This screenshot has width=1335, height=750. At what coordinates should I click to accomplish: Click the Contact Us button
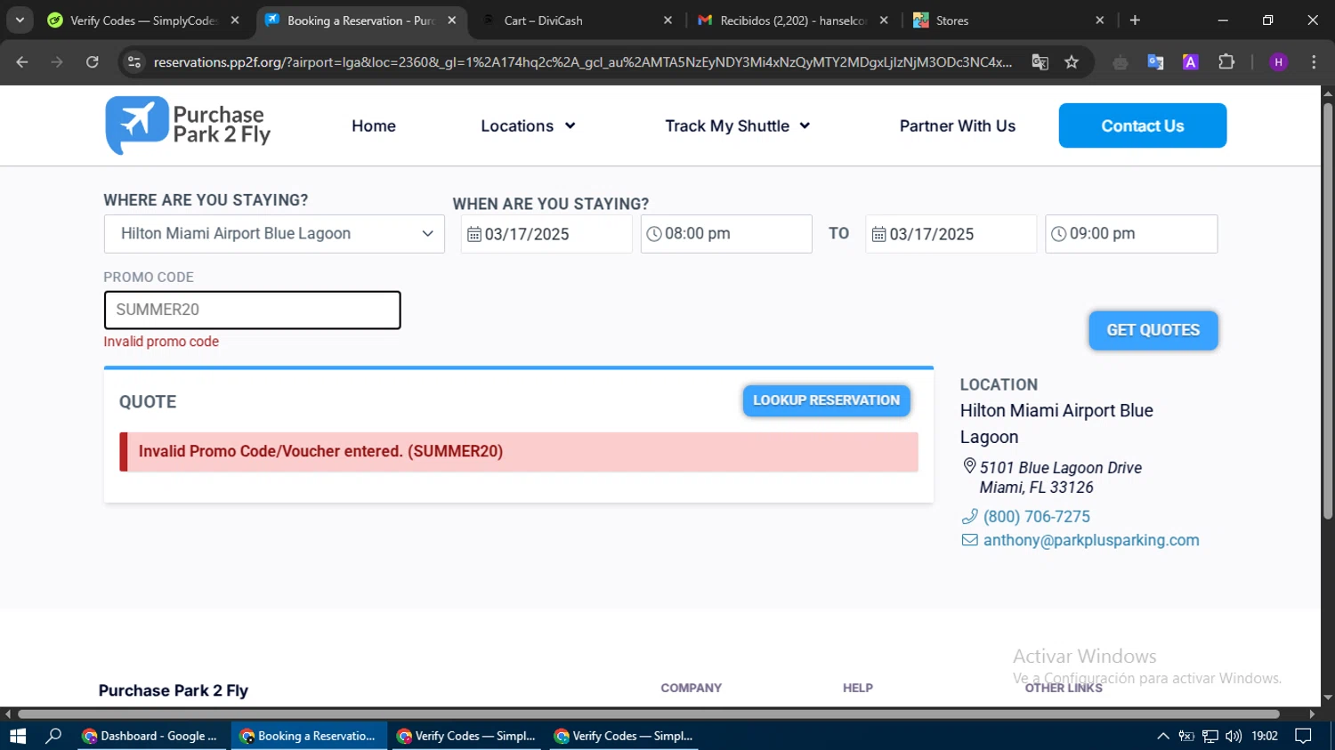tap(1143, 125)
